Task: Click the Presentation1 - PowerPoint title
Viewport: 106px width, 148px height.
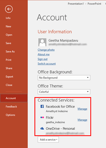Action: pos(84,4)
